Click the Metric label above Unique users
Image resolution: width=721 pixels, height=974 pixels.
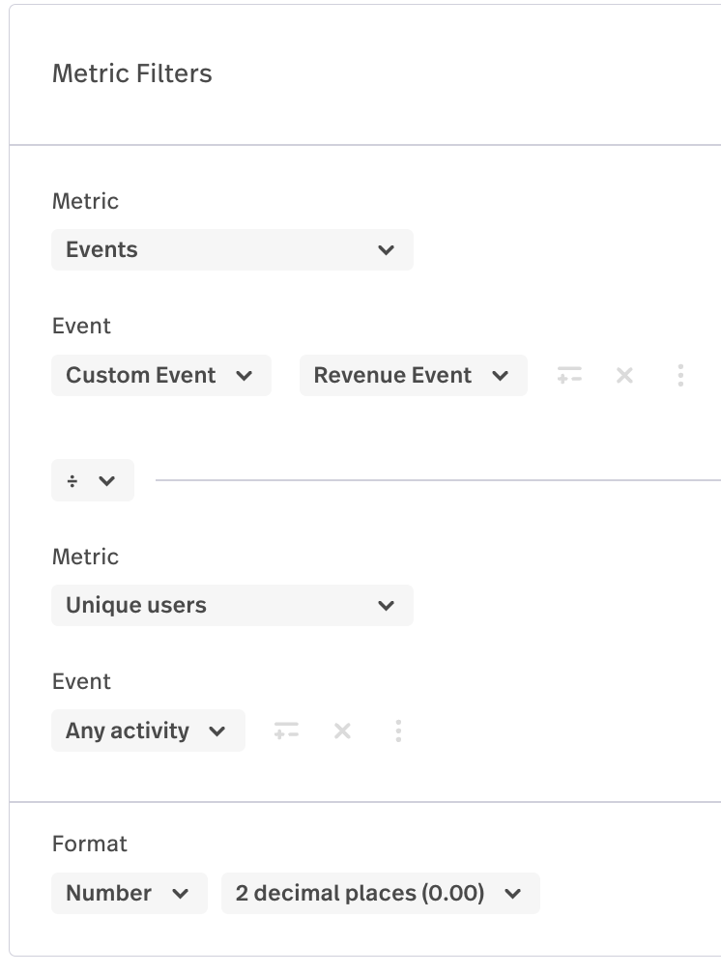[85, 557]
